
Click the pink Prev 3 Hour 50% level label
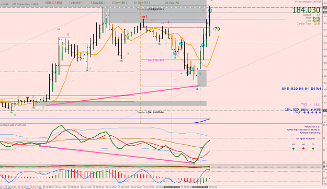pos(156,61)
